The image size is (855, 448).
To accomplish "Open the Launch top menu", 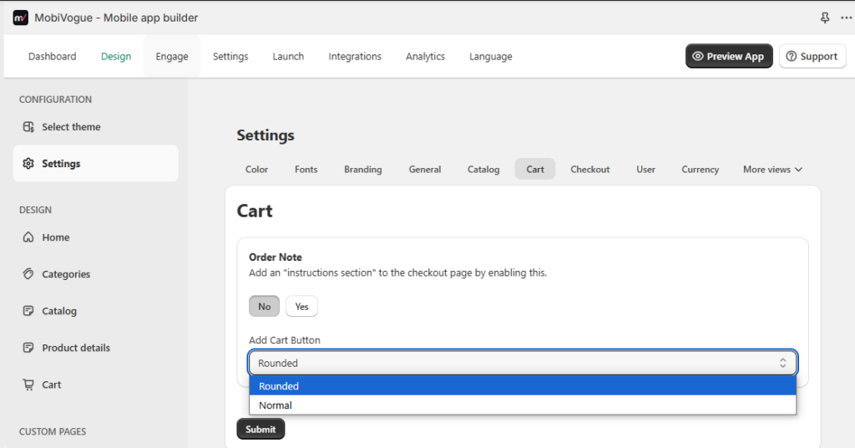I will 288,56.
